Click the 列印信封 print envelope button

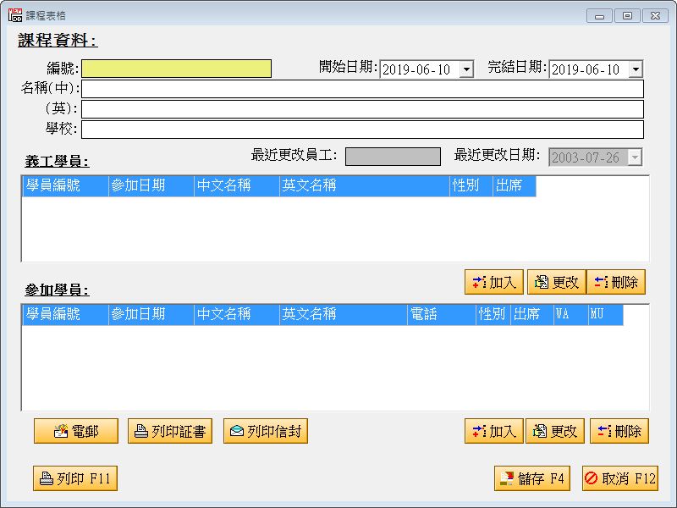266,431
